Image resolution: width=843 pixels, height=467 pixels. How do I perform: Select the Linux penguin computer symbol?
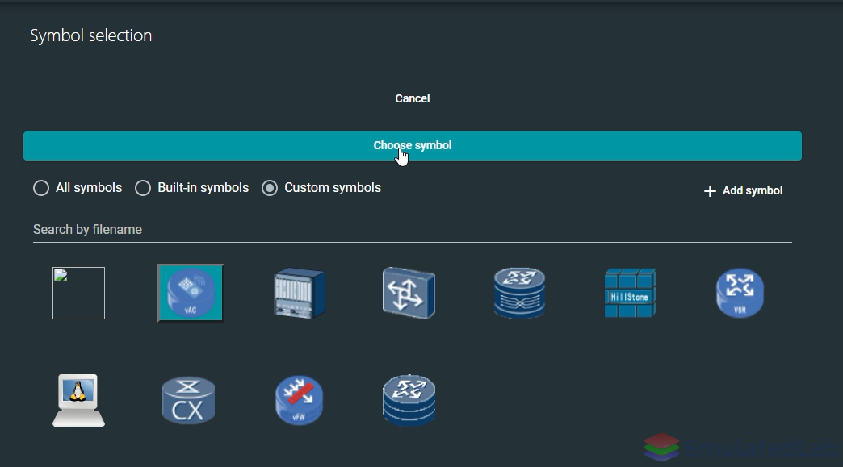pyautogui.click(x=78, y=400)
